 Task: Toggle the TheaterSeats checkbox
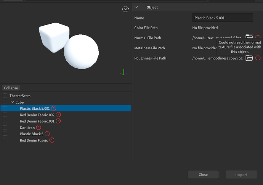(x=5, y=96)
